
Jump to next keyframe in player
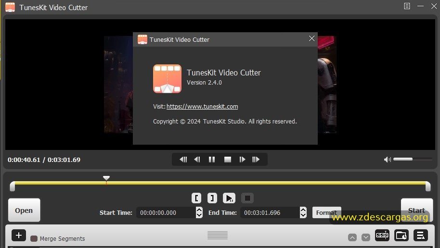pyautogui.click(x=256, y=160)
